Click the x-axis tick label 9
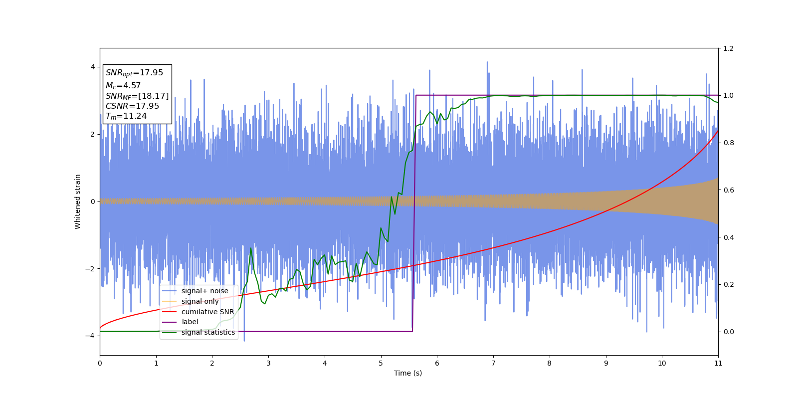The height and width of the screenshot is (399, 798). [606, 363]
